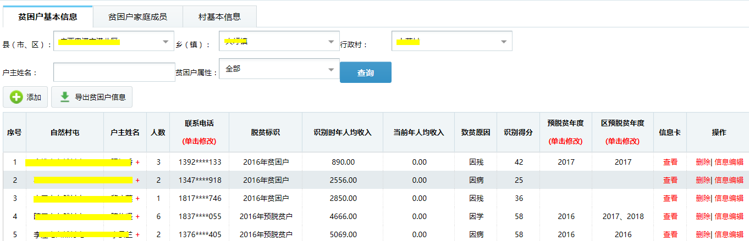Open the 乡（镇） dropdown list
Screen dimensions: 749x241
(331, 42)
